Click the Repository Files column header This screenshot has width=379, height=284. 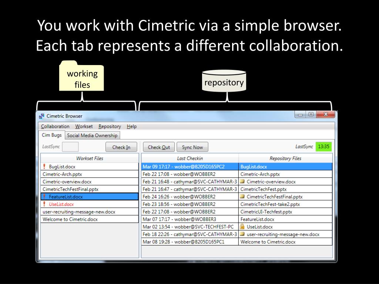(285, 158)
